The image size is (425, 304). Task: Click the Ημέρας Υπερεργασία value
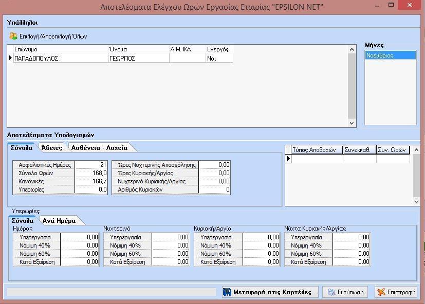80,237
